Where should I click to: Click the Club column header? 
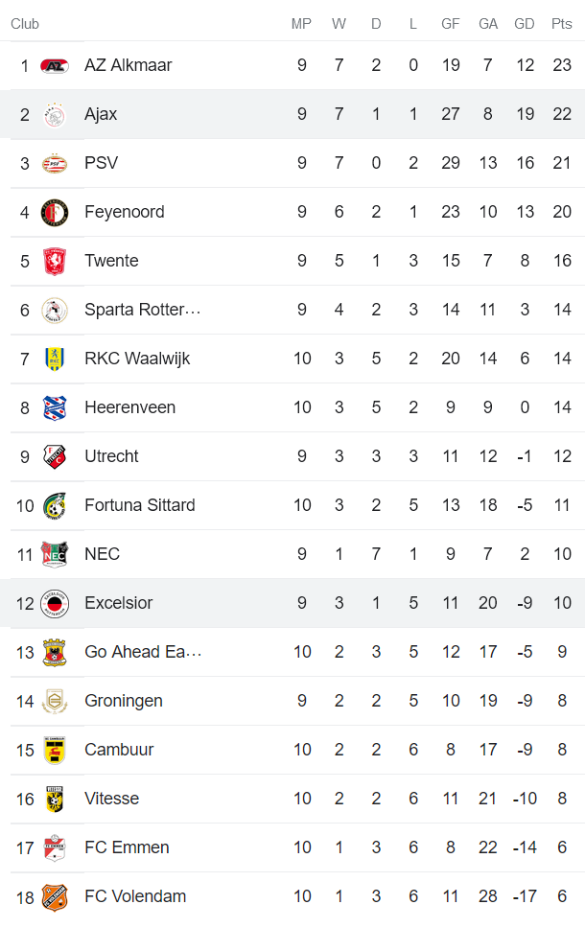click(x=25, y=24)
